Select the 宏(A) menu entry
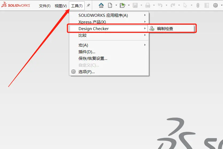The width and height of the screenshot is (223, 149). pyautogui.click(x=109, y=45)
